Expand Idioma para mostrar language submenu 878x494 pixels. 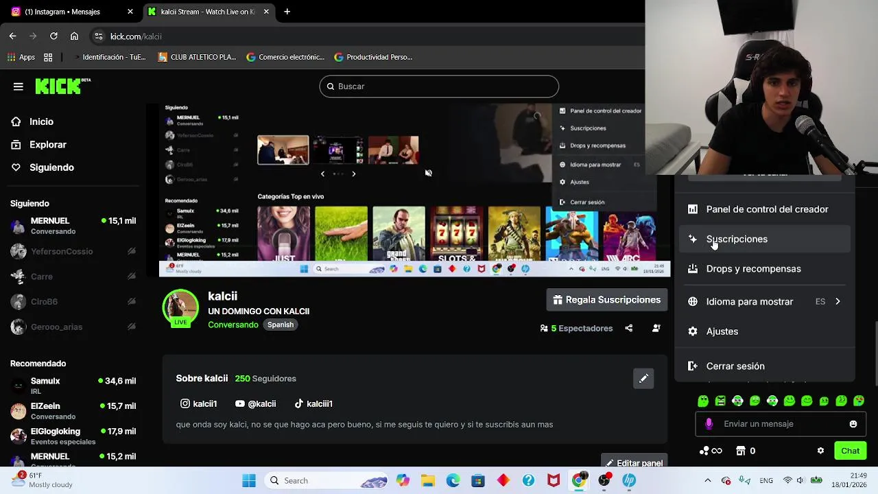pos(766,301)
